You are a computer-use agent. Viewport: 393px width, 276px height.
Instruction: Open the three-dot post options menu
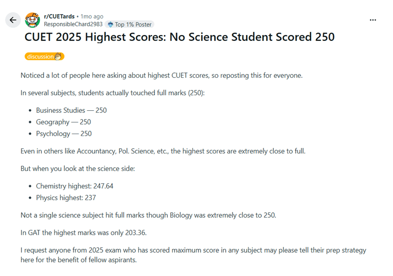373,20
